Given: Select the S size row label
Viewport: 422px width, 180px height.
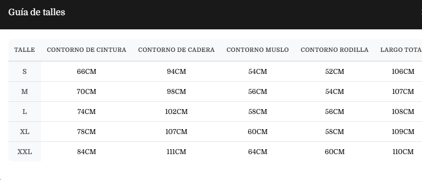Looking at the screenshot, I should [24, 71].
